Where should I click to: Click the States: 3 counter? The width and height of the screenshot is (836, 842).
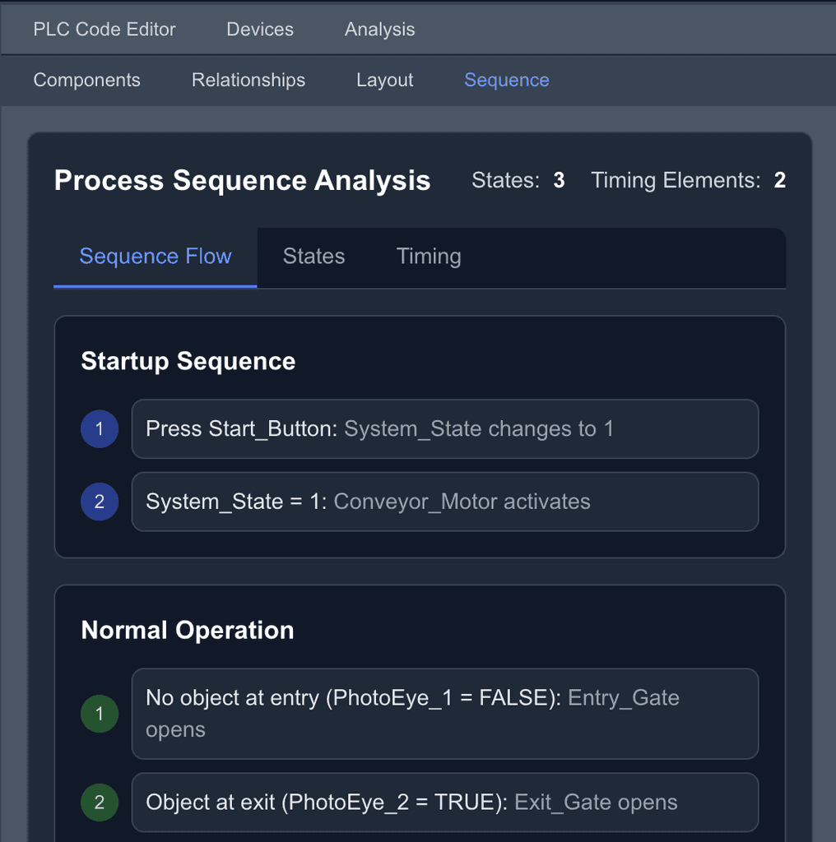(518, 180)
